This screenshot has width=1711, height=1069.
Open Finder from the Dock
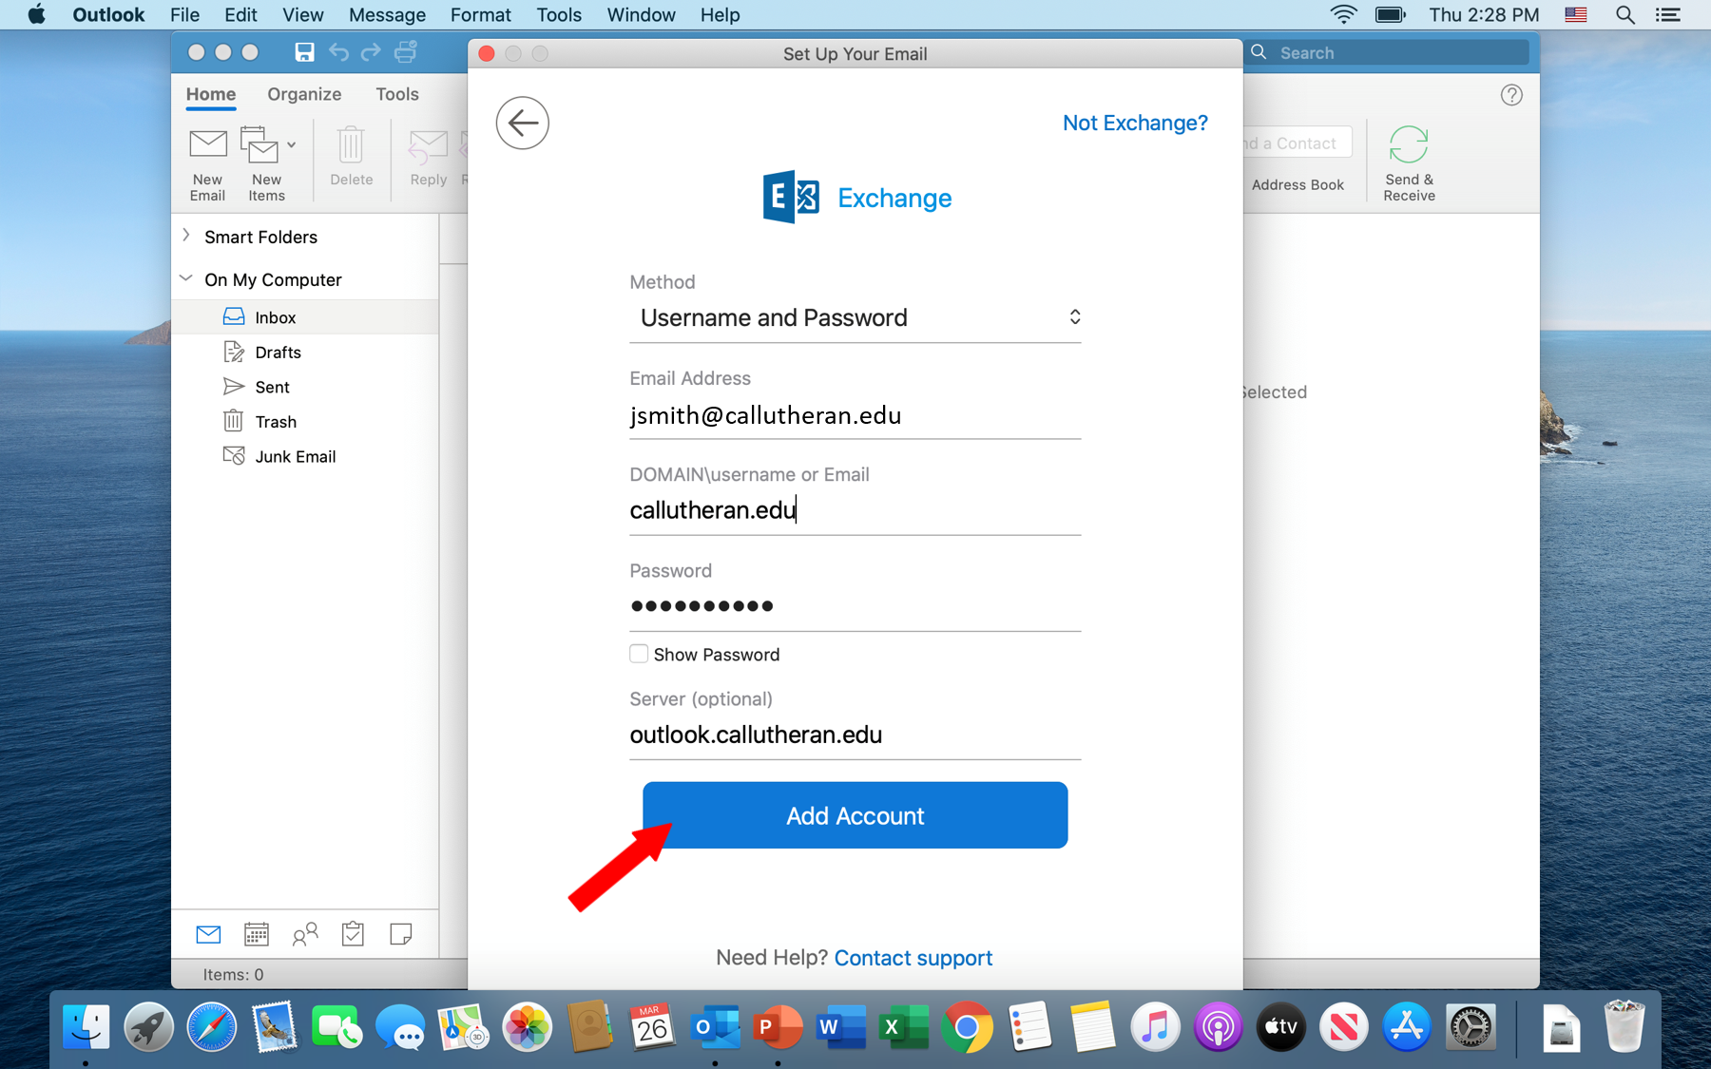[x=86, y=1027]
